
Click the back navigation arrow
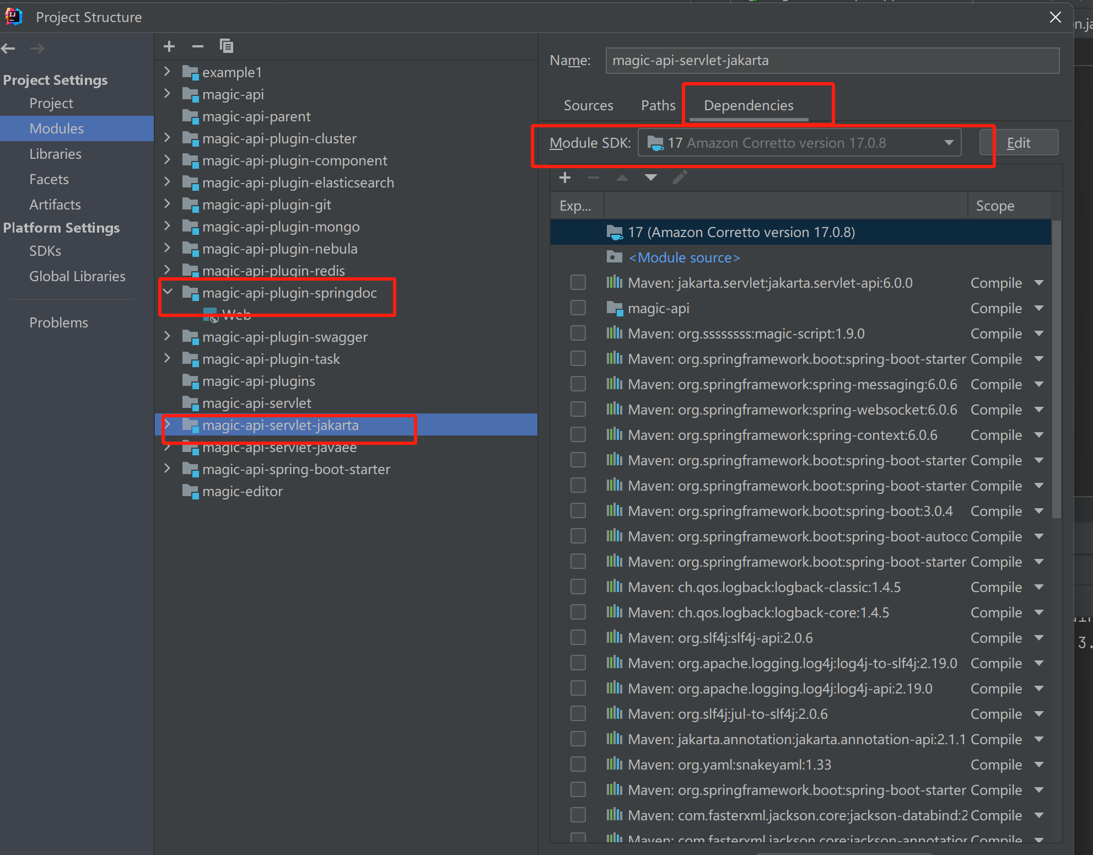(8, 49)
